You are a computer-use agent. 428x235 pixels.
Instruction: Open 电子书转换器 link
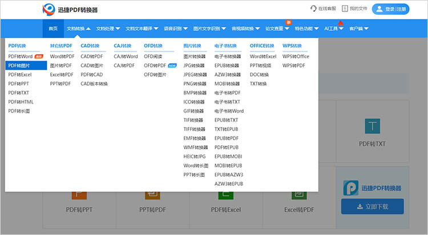(228, 57)
